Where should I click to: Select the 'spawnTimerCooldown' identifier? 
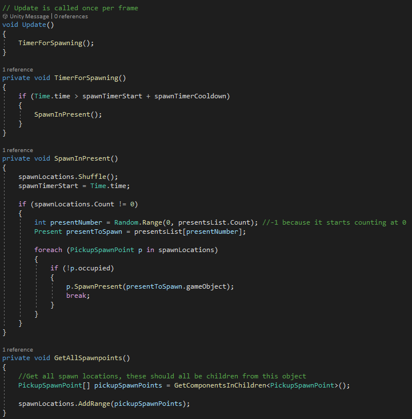click(x=190, y=96)
